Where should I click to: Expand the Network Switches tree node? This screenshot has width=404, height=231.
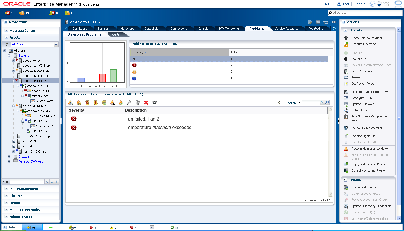pyautogui.click(x=9, y=161)
